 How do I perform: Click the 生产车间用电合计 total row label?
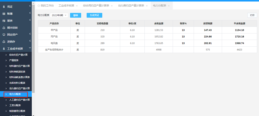point(54,50)
